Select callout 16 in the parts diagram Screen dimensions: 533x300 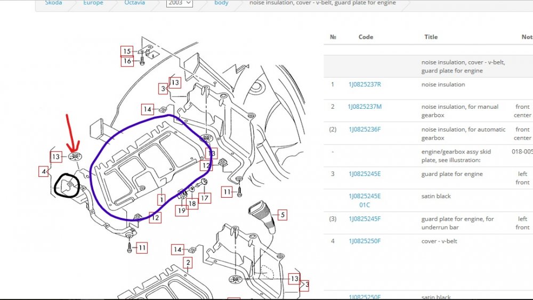pos(127,61)
